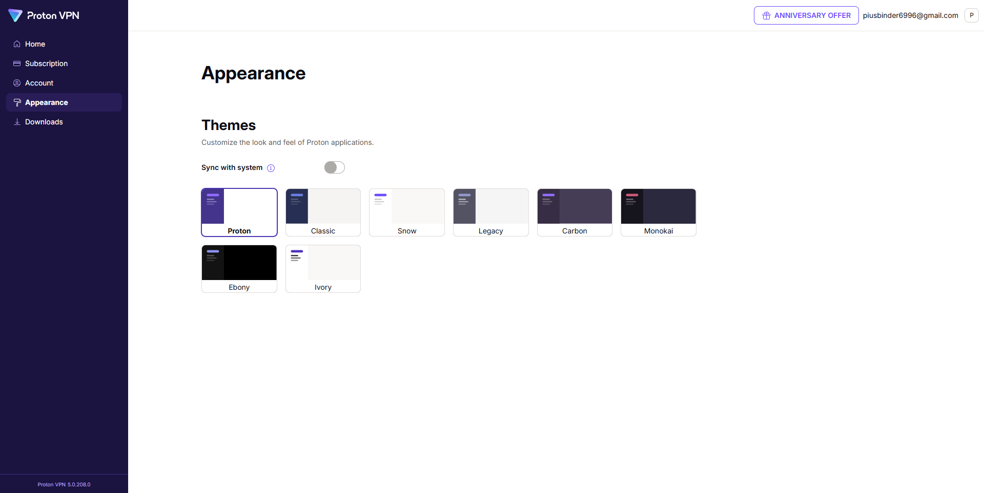
Task: Click the Sync with system label
Action: (232, 167)
